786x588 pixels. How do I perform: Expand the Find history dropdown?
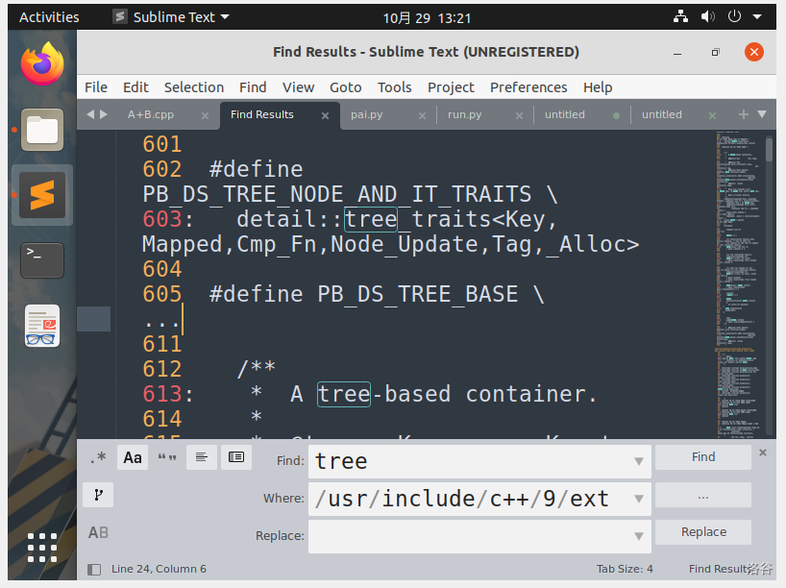tap(638, 462)
